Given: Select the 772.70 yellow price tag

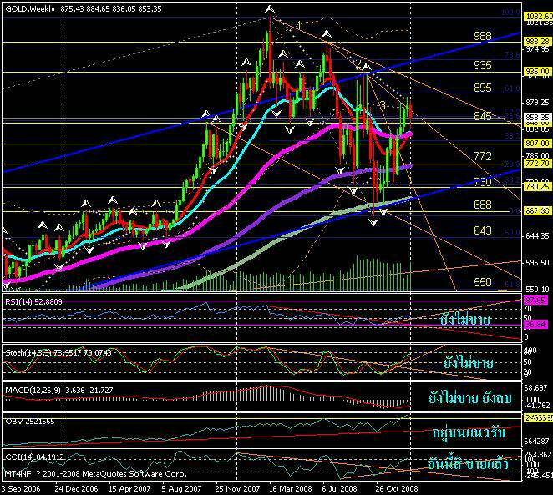Looking at the screenshot, I should click(535, 164).
